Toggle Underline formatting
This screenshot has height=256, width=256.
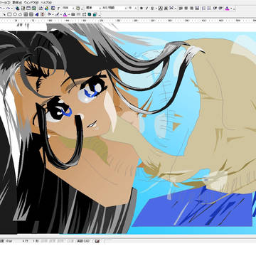(152, 9)
